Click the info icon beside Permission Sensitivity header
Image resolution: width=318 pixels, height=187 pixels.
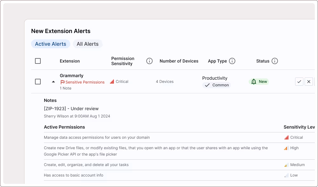(149, 61)
